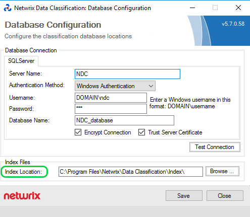Click the Password input field
The width and height of the screenshot is (250, 217).
click(111, 109)
